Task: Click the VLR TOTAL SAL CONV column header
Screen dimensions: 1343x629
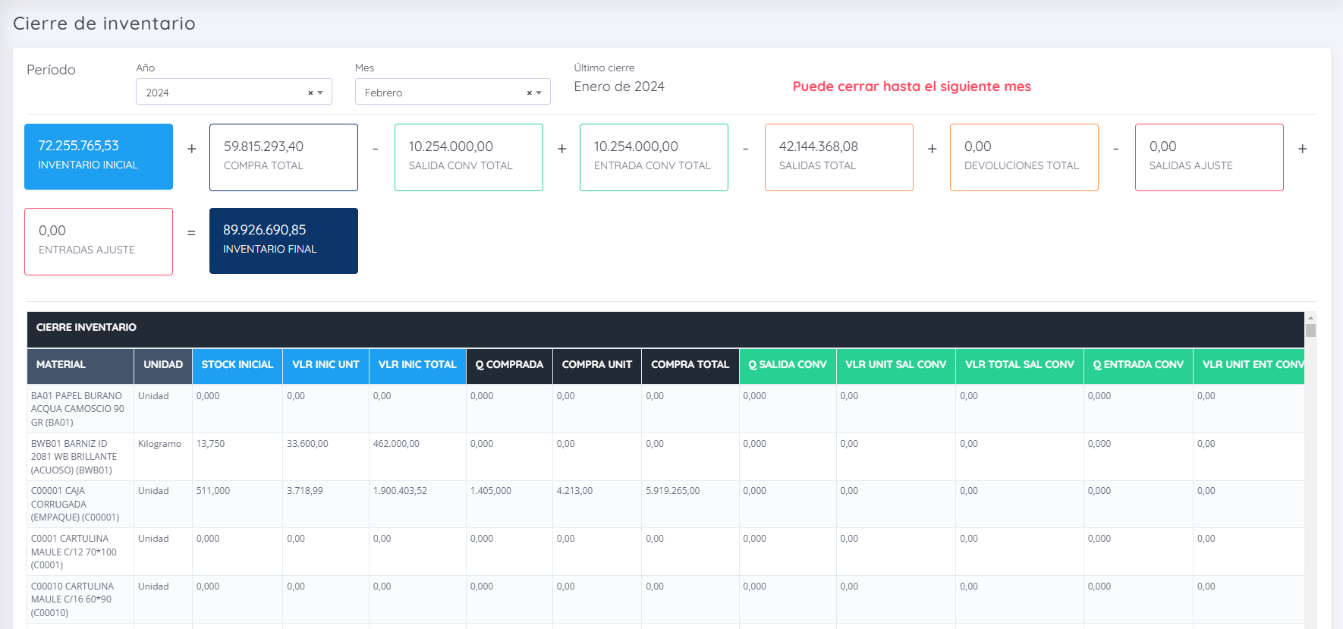Action: (1020, 366)
